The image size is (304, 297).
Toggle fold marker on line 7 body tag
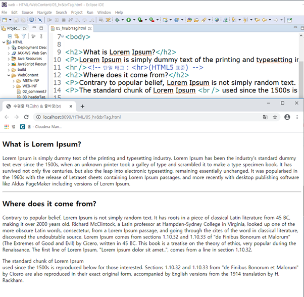[63, 36]
